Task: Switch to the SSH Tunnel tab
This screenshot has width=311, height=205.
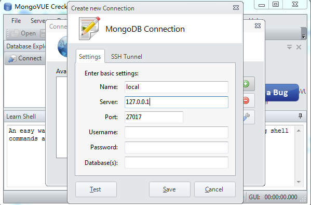Action: (127, 57)
